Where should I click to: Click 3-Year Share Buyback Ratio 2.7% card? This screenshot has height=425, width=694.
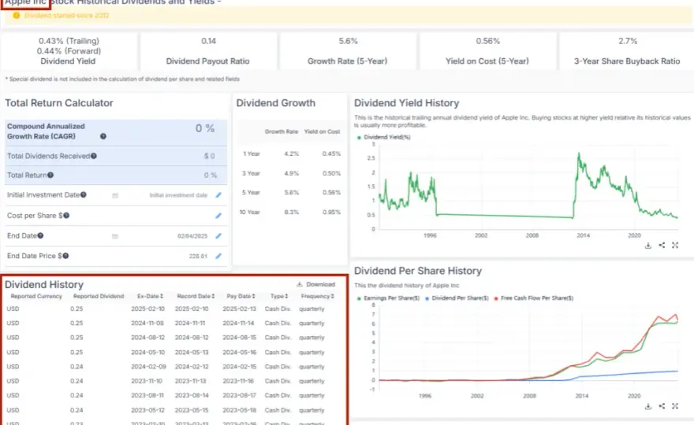pos(627,51)
